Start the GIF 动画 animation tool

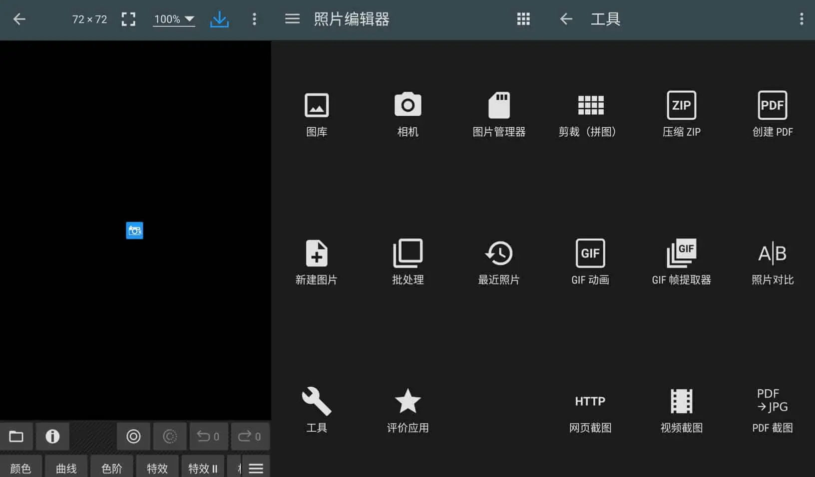click(x=590, y=262)
